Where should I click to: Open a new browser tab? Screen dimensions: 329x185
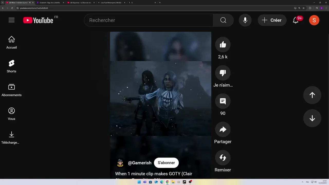click(160, 3)
